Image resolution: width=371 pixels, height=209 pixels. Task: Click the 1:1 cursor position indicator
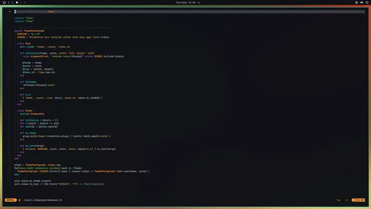point(347,200)
